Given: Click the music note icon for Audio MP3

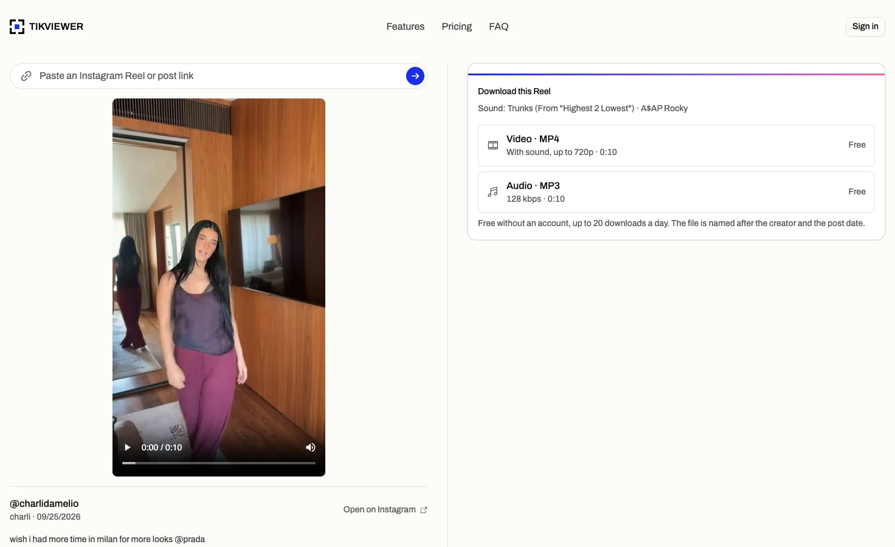Looking at the screenshot, I should tap(493, 192).
